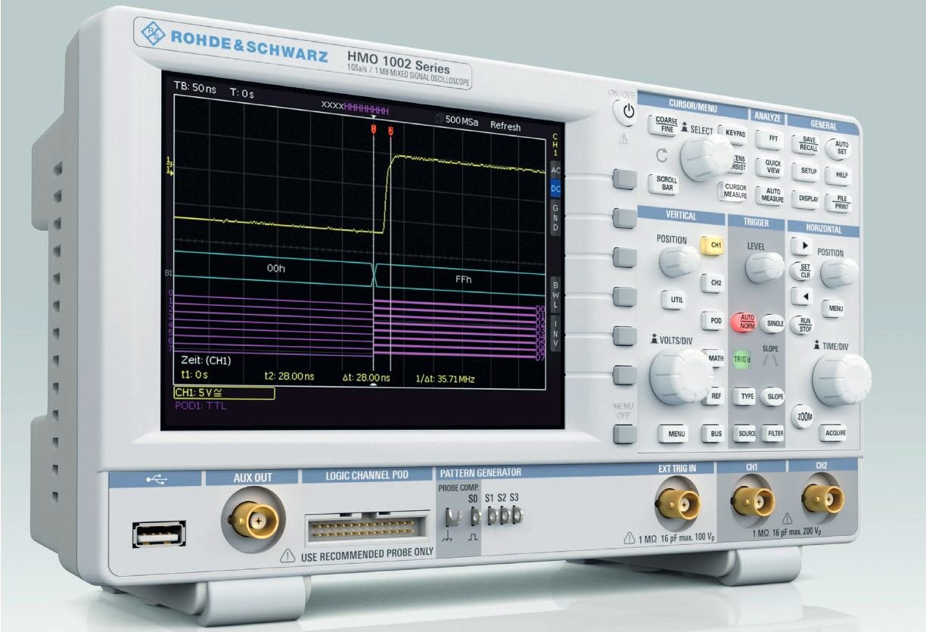Open the UTIL menu
Image resolution: width=926 pixels, height=632 pixels.
pos(675,299)
